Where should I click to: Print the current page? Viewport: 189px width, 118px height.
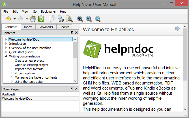(61, 19)
